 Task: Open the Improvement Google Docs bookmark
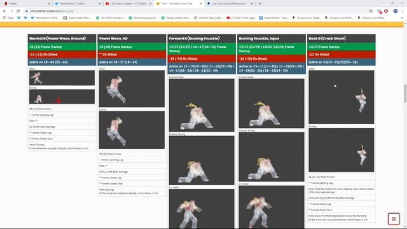274,18
